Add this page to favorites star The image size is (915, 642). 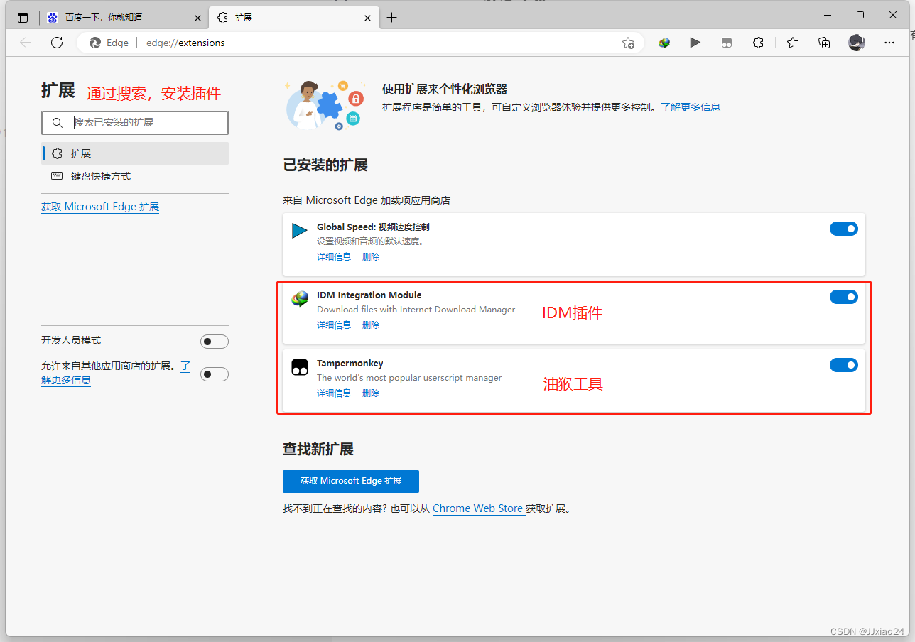628,43
